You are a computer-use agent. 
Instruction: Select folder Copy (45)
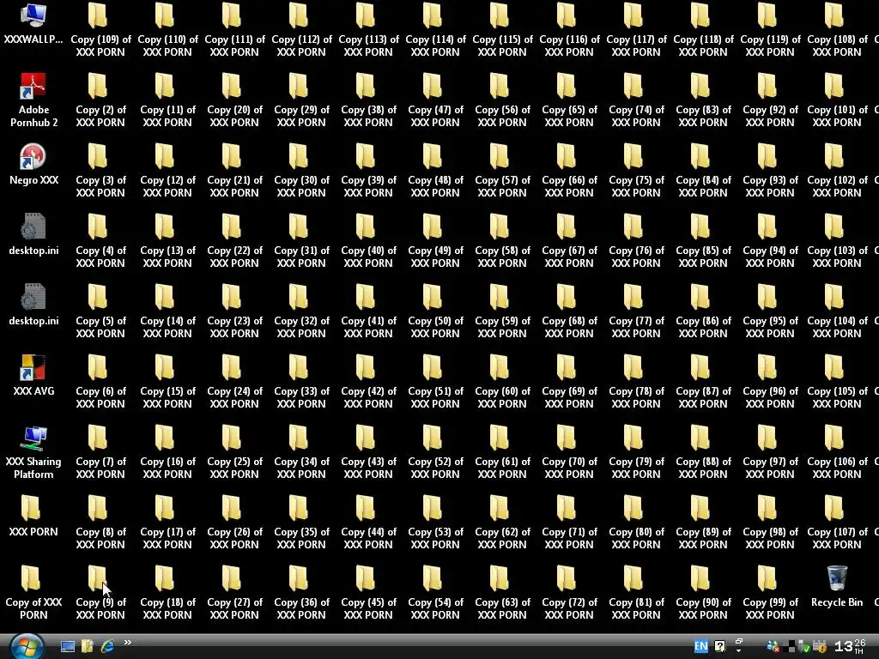(x=368, y=593)
